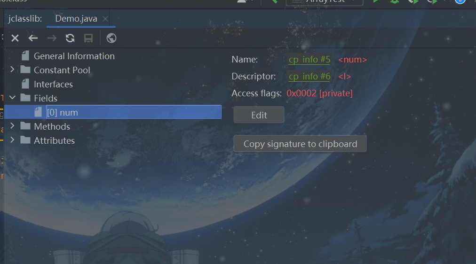Close the Demo.java tab
The height and width of the screenshot is (264, 476).
tap(105, 19)
